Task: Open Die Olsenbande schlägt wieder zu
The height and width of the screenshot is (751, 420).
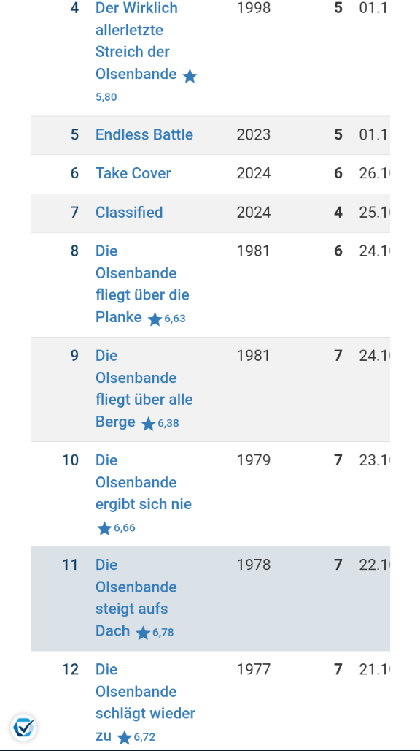Action: pos(145,702)
